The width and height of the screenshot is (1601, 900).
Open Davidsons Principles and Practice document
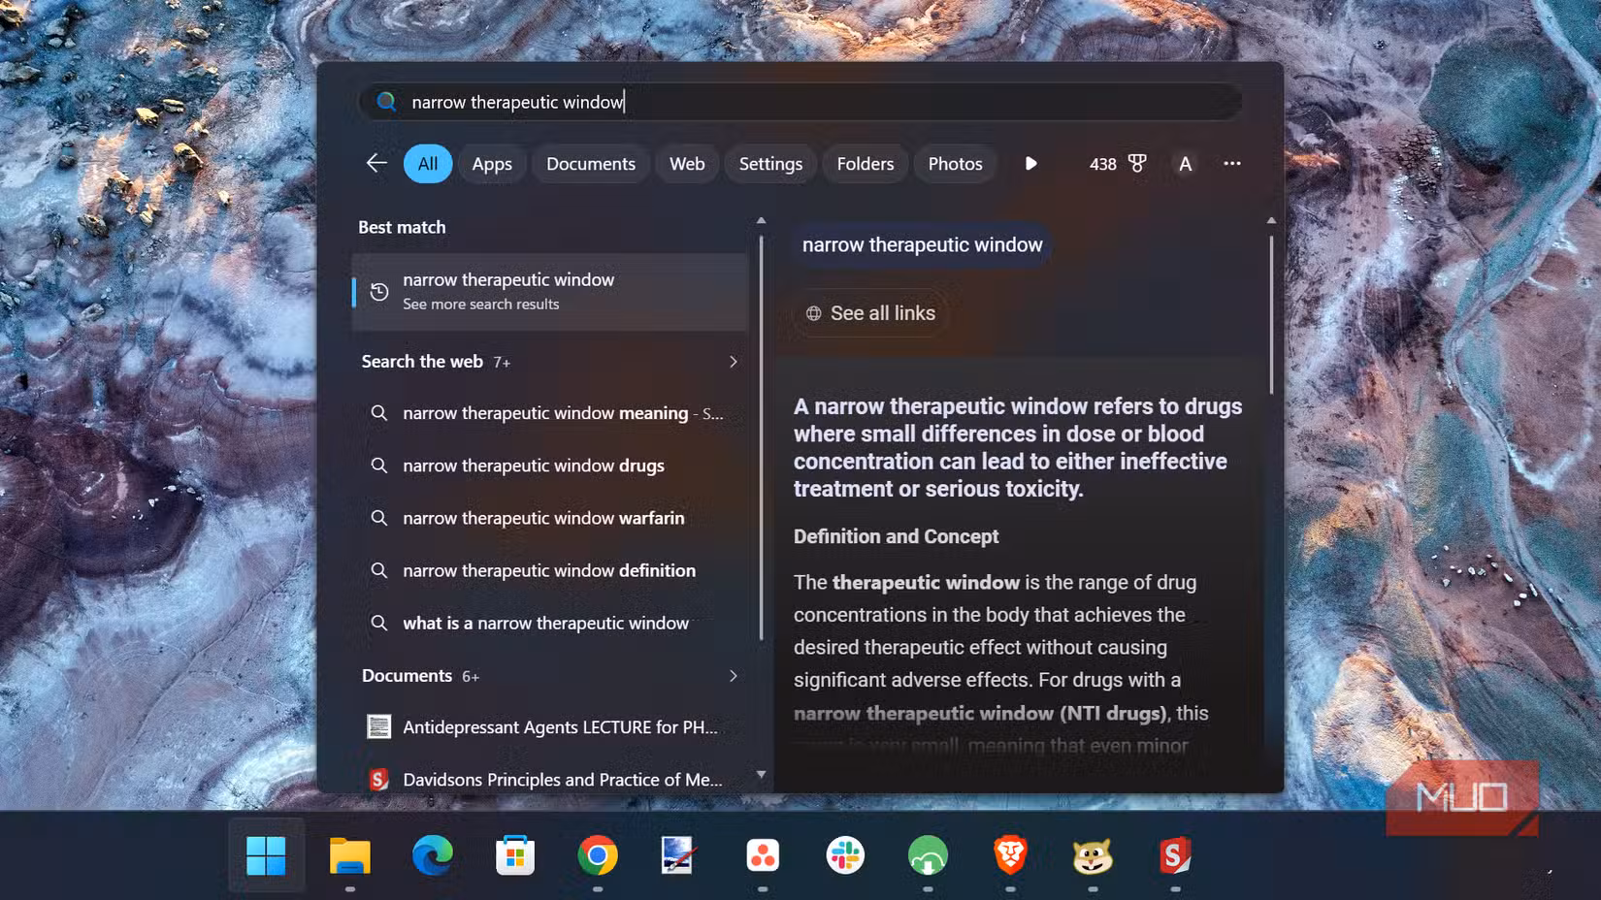[550, 779]
